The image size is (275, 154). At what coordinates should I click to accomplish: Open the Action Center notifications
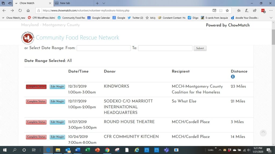(269, 150)
